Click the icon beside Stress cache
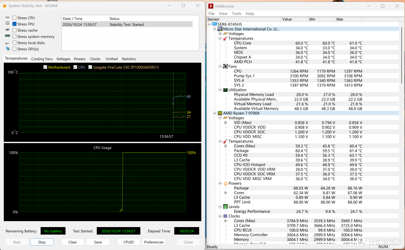This screenshot has width=405, height=250. click(x=7, y=30)
